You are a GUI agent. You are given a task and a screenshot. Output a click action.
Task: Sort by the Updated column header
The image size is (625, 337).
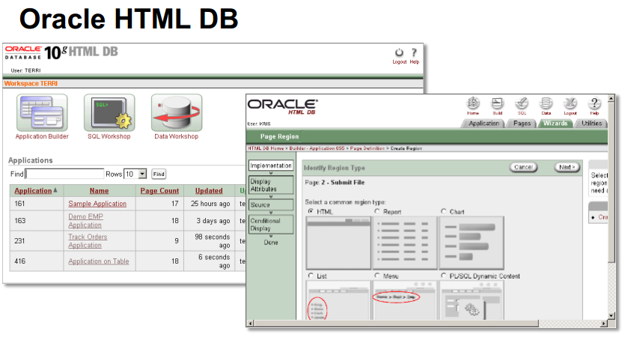209,191
